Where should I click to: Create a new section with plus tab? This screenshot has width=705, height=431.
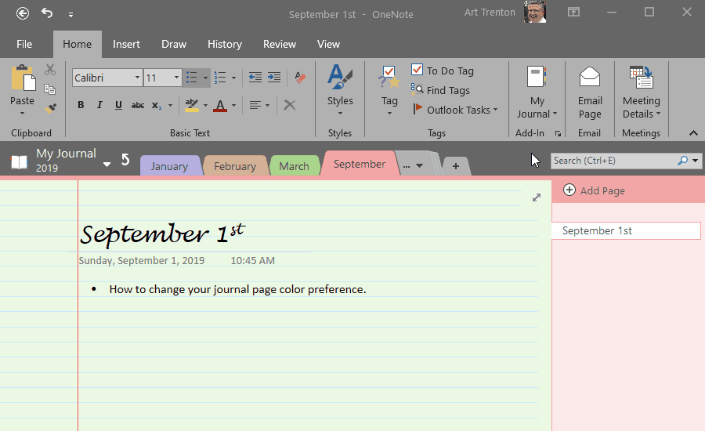(455, 166)
